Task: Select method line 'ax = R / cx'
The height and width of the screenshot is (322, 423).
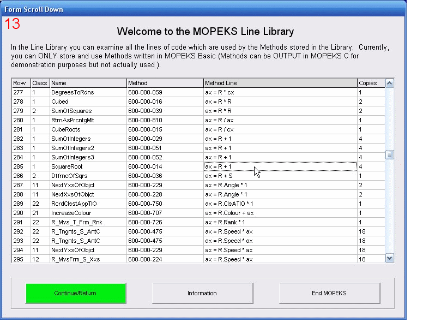Action: click(280, 129)
